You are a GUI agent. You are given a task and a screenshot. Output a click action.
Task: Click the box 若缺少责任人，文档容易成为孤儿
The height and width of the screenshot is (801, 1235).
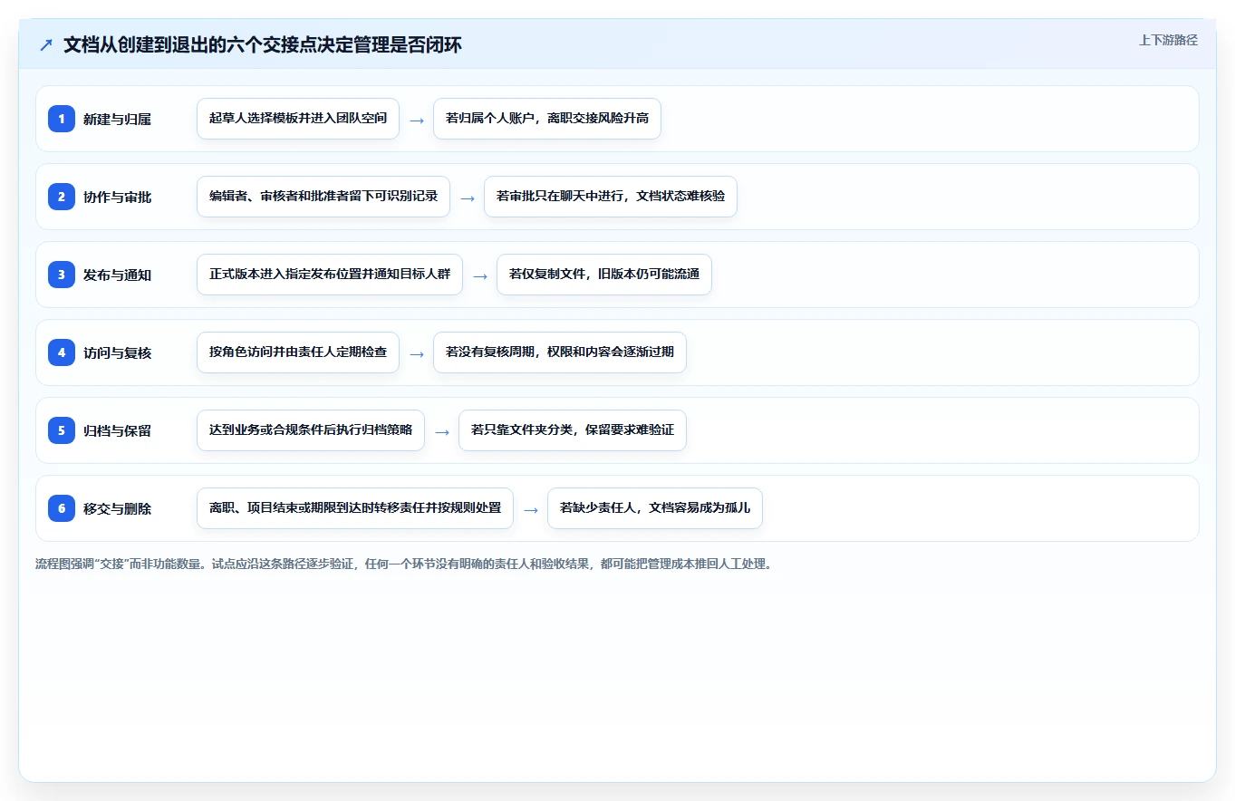[655, 508]
